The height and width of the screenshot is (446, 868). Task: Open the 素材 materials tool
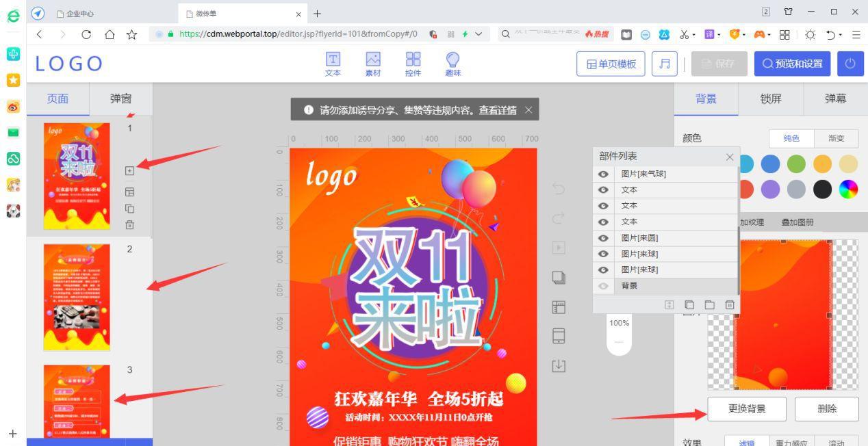click(373, 64)
